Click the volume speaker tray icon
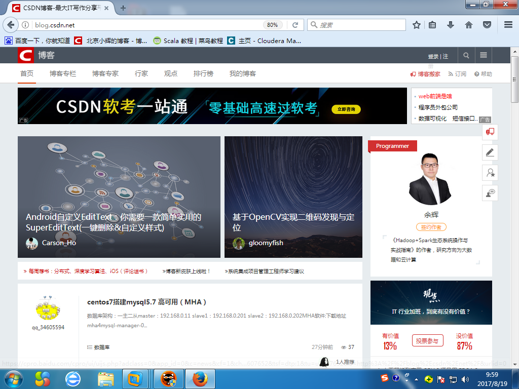Viewport: 519px width, 389px height. pyautogui.click(x=465, y=379)
